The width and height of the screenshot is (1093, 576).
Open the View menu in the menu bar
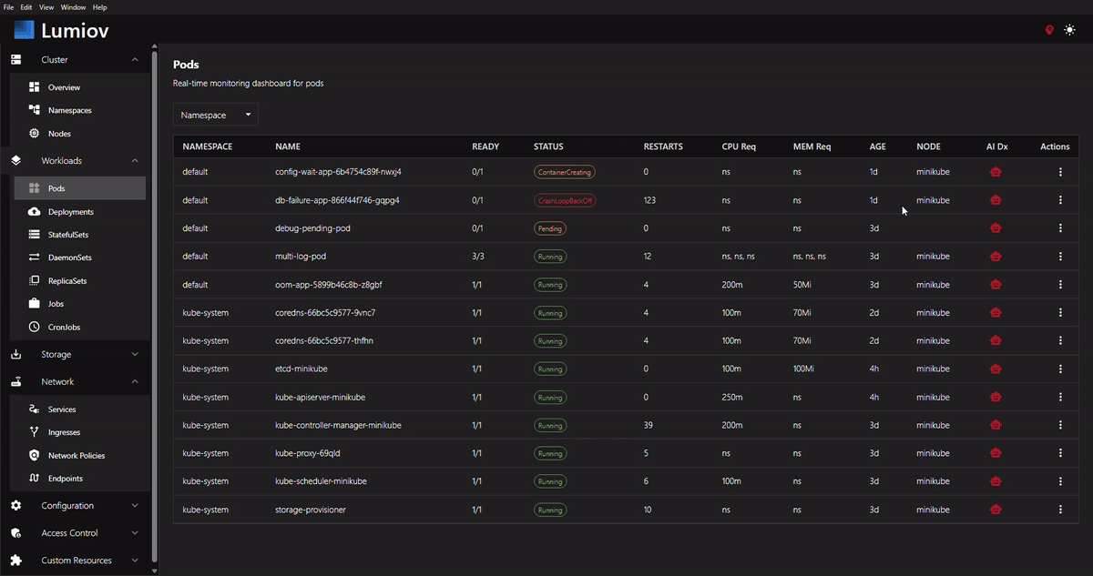tap(46, 7)
